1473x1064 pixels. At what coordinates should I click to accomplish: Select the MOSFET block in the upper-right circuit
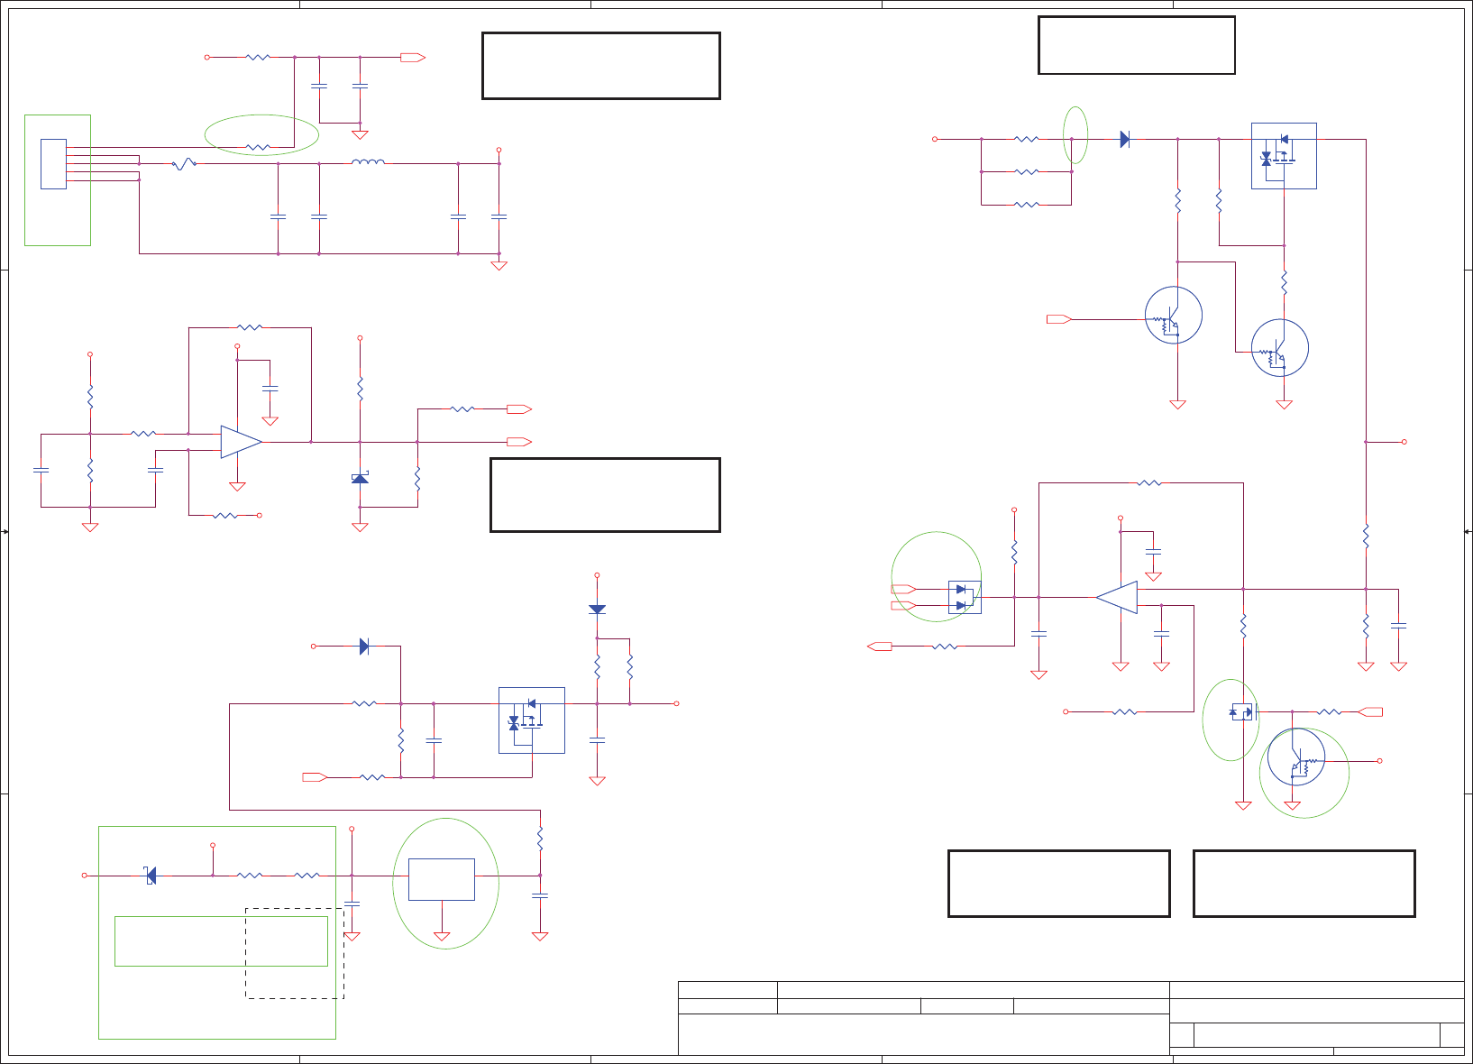1284,156
